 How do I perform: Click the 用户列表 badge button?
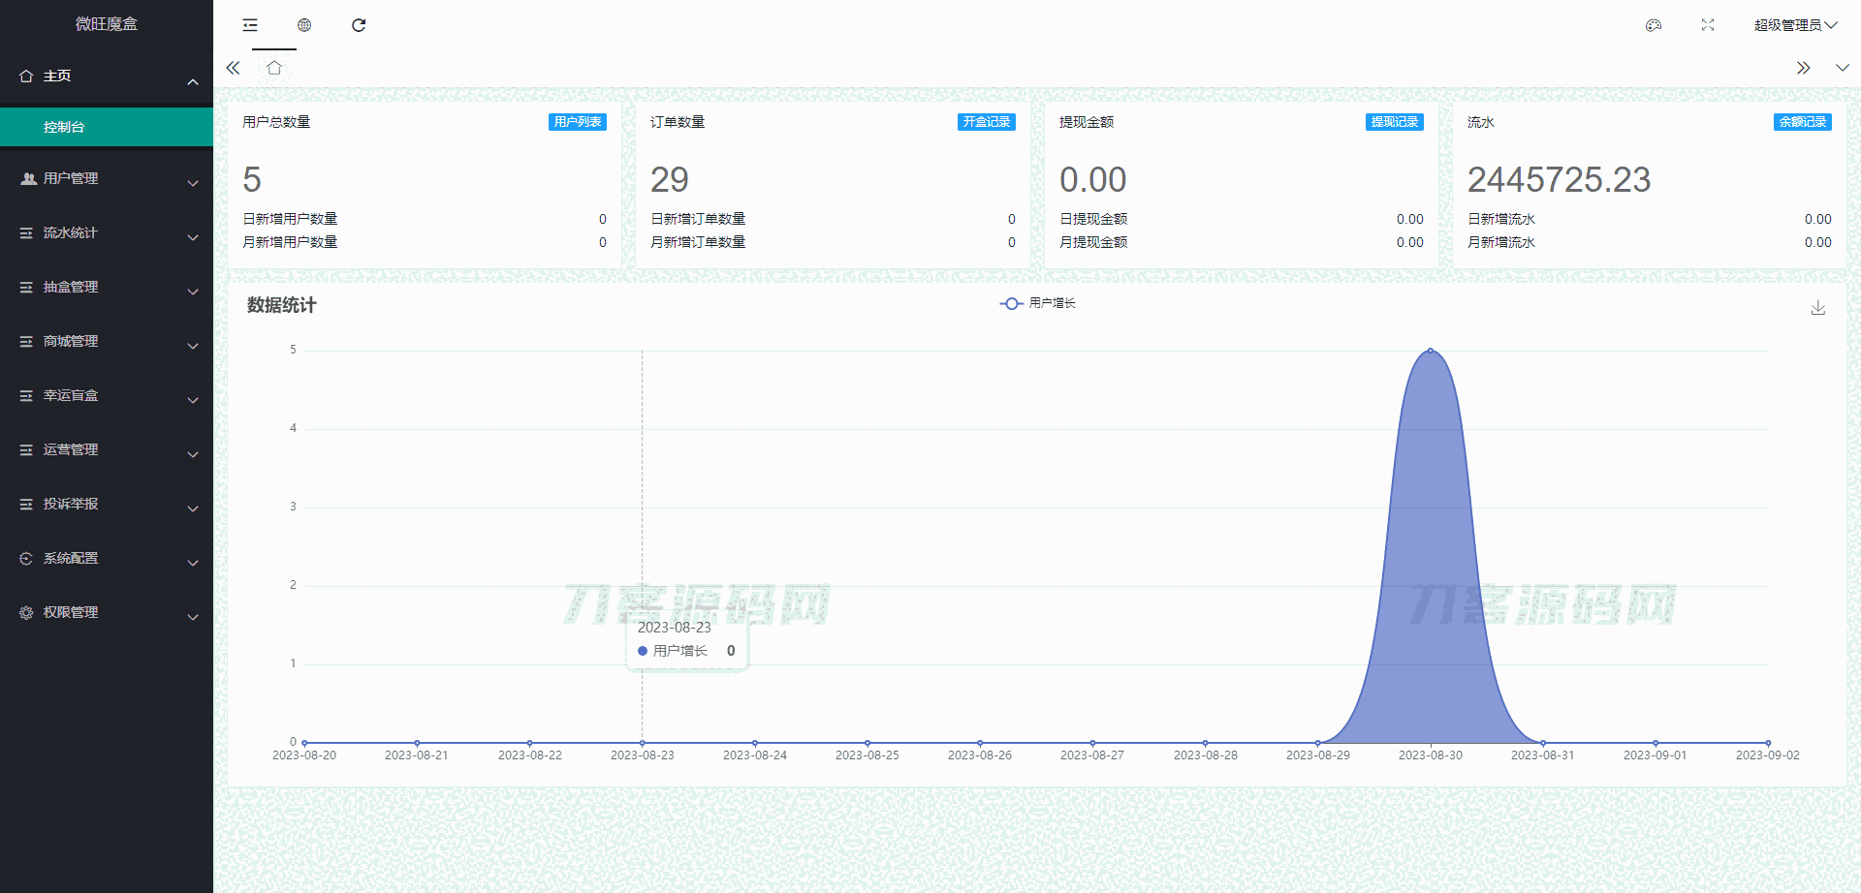(x=578, y=122)
